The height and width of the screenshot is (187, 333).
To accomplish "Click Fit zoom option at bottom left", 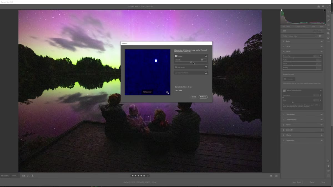I will [6, 176].
